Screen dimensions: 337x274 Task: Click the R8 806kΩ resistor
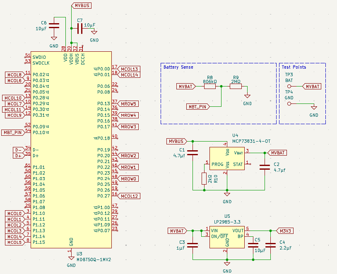coord(210,87)
